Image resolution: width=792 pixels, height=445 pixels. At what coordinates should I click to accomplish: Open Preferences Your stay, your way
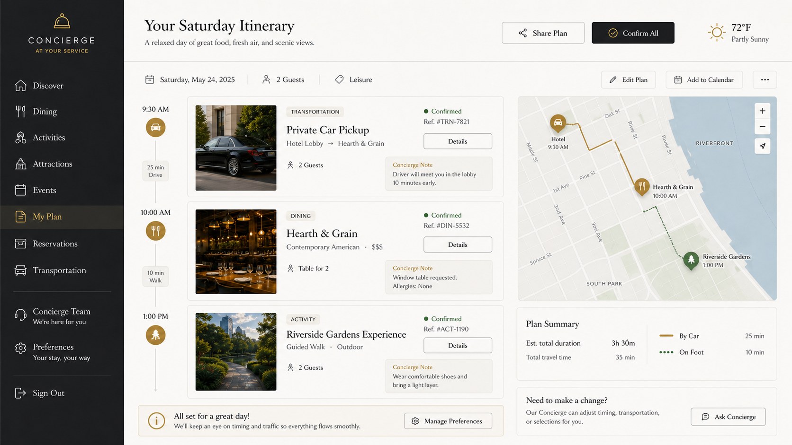pyautogui.click(x=62, y=352)
